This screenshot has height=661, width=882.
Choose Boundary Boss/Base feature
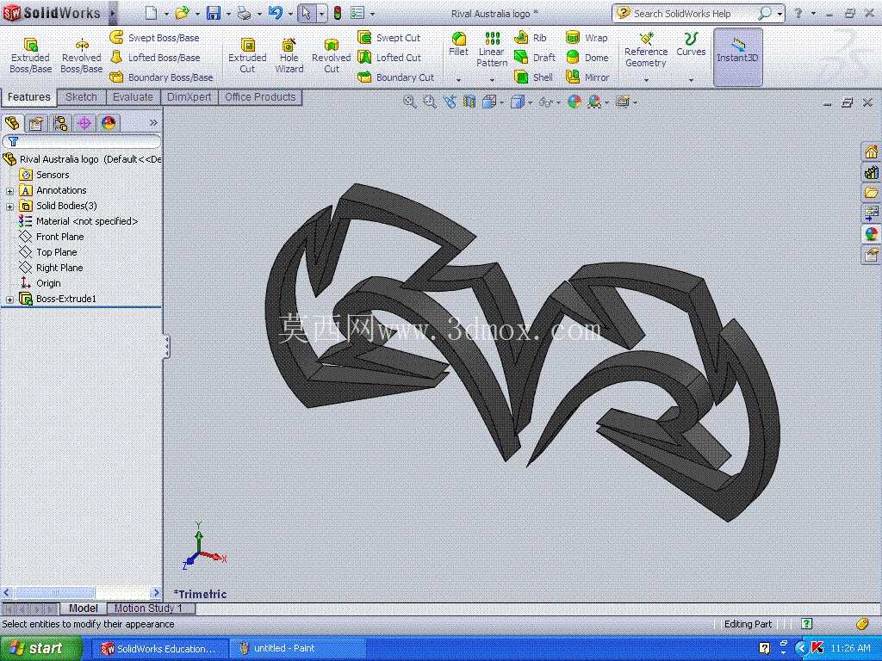pyautogui.click(x=161, y=77)
